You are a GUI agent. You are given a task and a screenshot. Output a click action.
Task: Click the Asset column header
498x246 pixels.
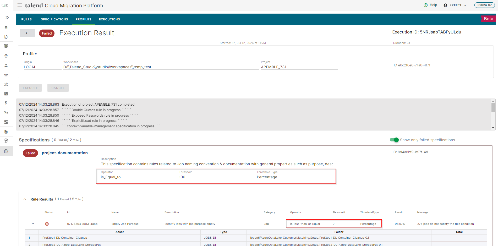[x=119, y=232]
